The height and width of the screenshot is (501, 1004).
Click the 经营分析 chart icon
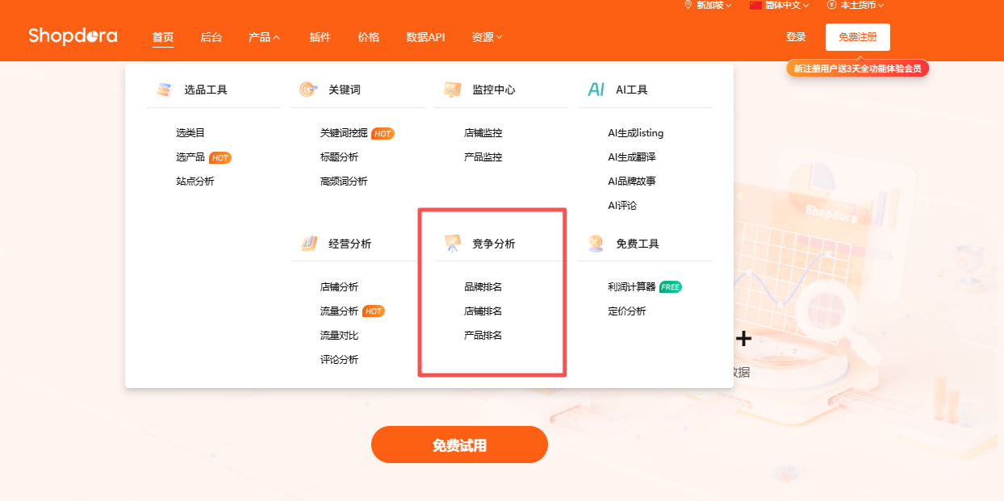coord(308,243)
